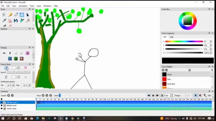Open the Animation menu
This screenshot has height=121, width=216.
point(23,6)
